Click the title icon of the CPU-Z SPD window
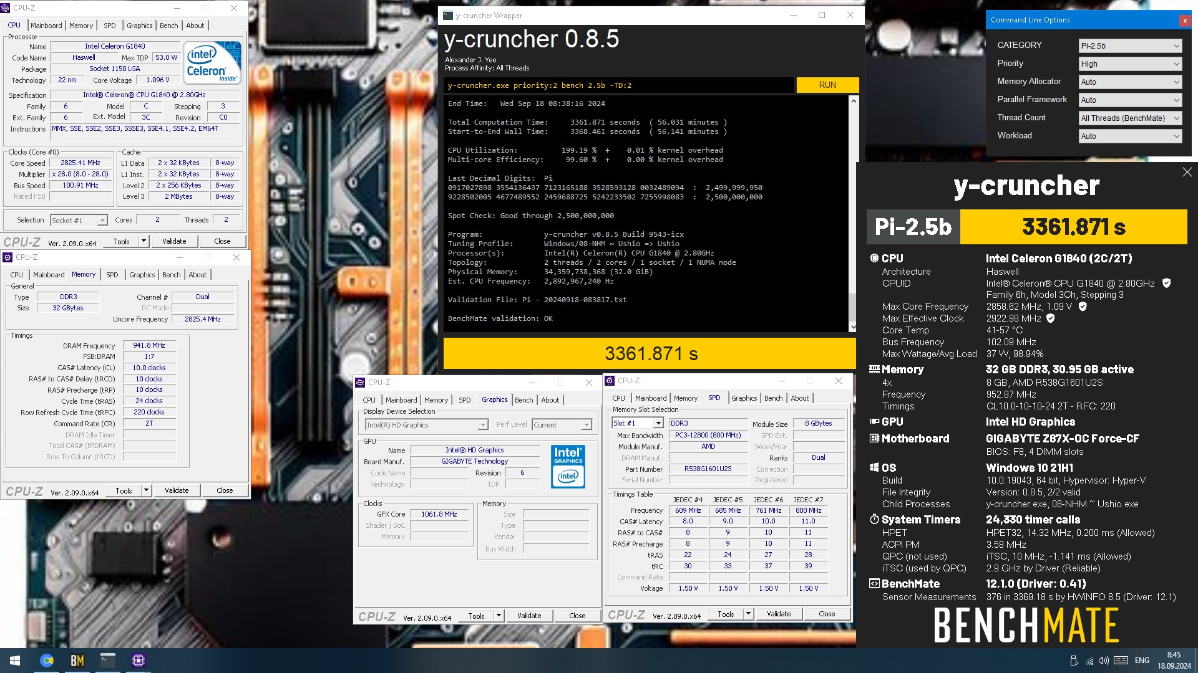Screen dimensions: 1198x673 click(610, 381)
